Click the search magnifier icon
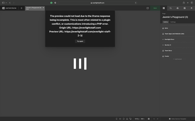195x121 pixels. pyautogui.click(x=171, y=8)
